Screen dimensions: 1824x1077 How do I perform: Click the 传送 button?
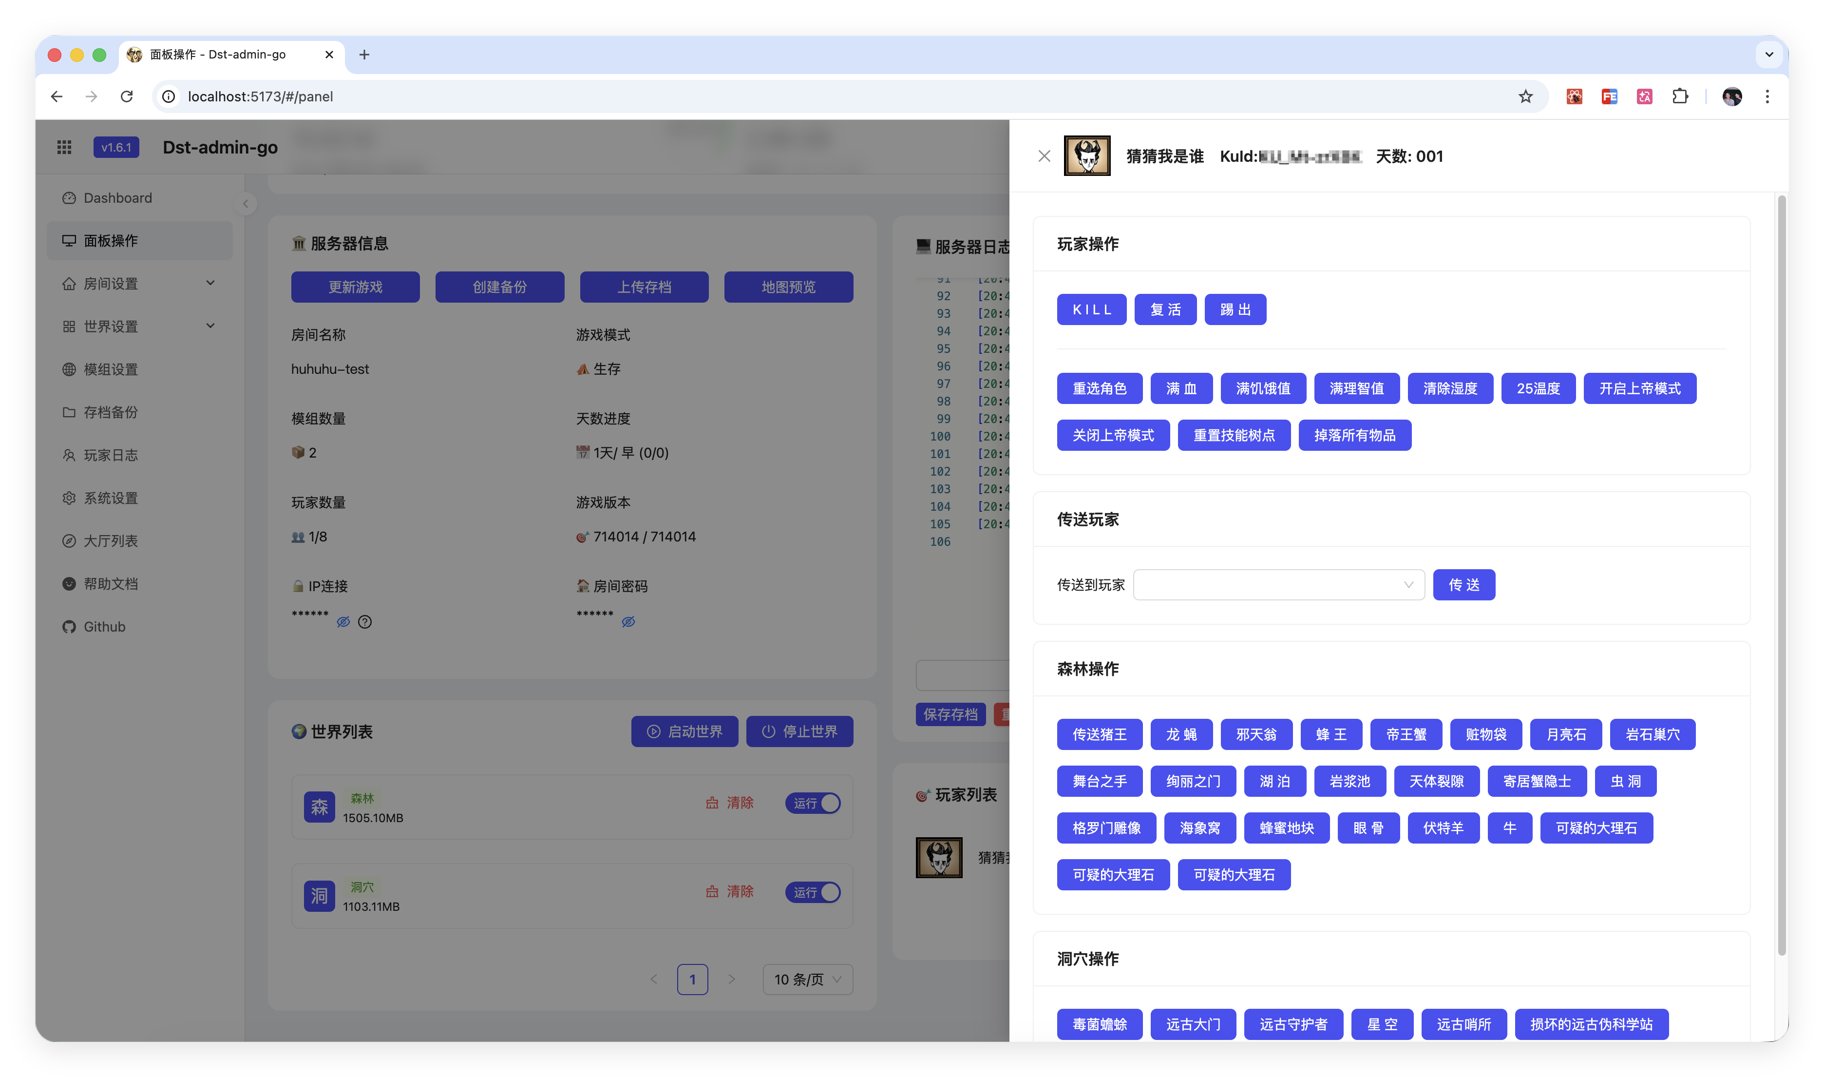pyautogui.click(x=1463, y=585)
